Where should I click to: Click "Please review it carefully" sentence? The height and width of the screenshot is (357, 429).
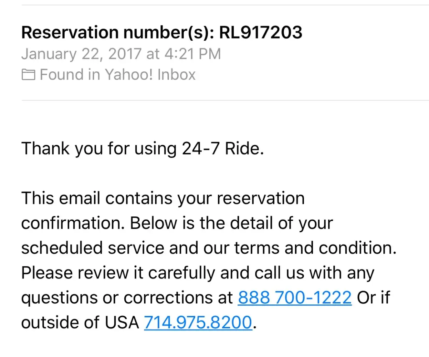coord(118,273)
